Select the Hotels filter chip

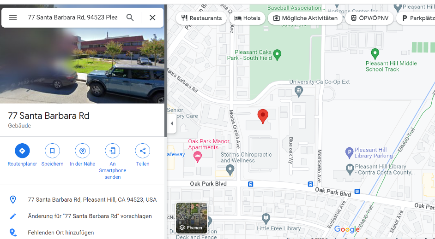coord(247,18)
